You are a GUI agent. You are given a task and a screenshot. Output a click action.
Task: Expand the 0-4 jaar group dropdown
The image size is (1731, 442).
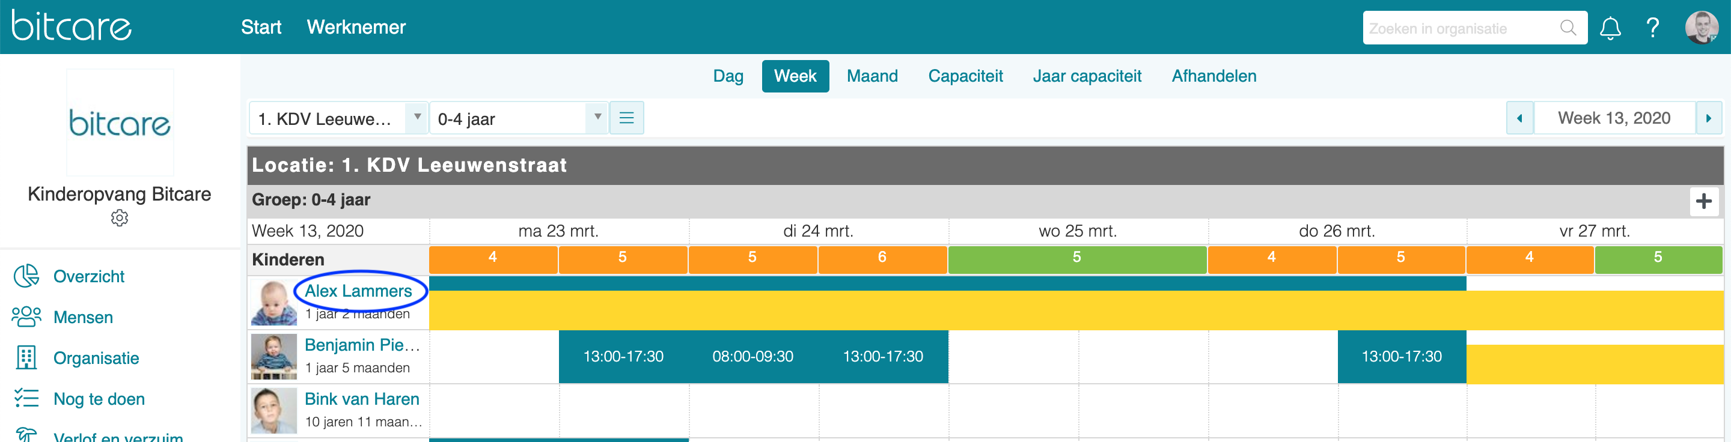pyautogui.click(x=597, y=118)
